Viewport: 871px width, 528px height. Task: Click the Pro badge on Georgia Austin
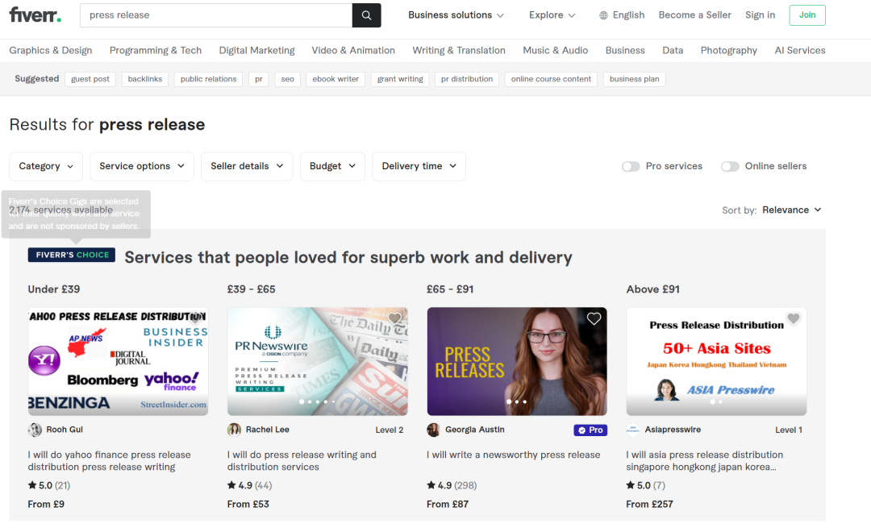point(590,430)
